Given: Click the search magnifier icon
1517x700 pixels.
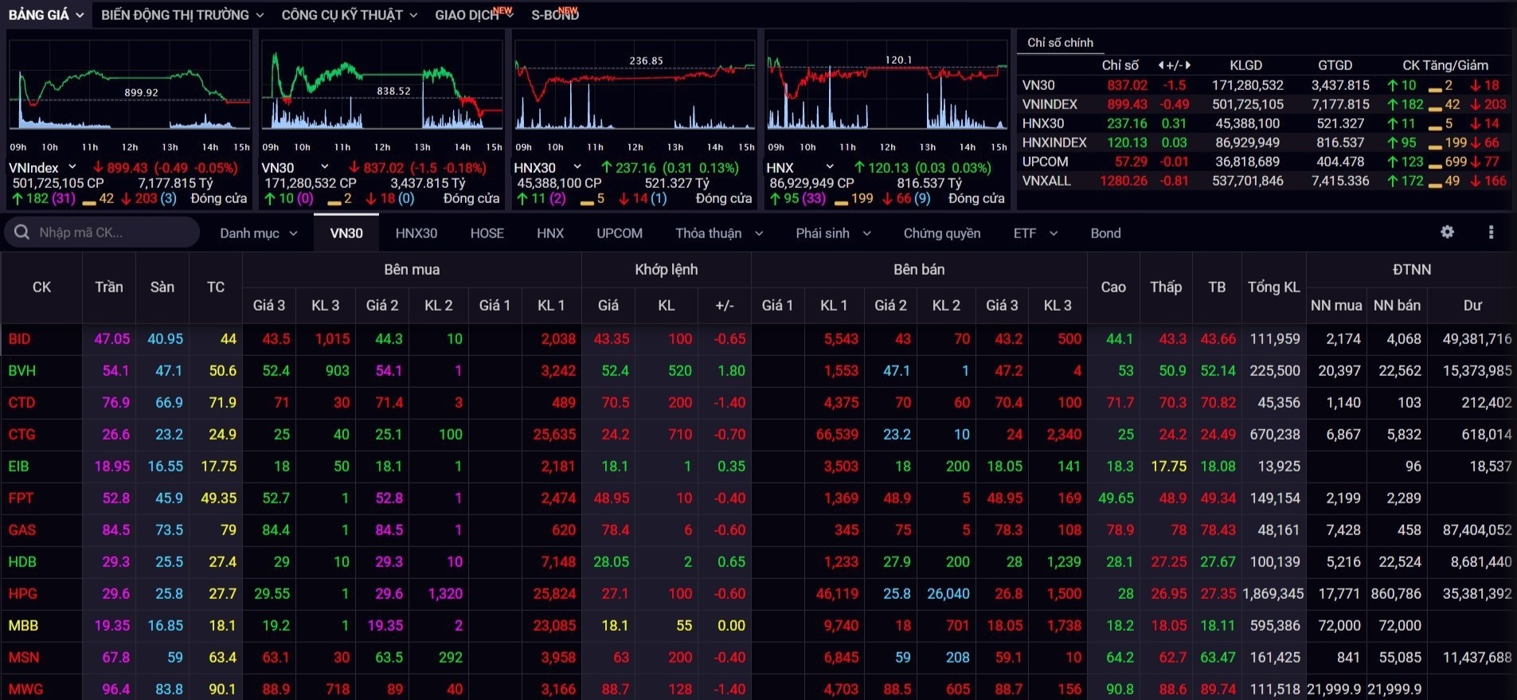Looking at the screenshot, I should [22, 233].
